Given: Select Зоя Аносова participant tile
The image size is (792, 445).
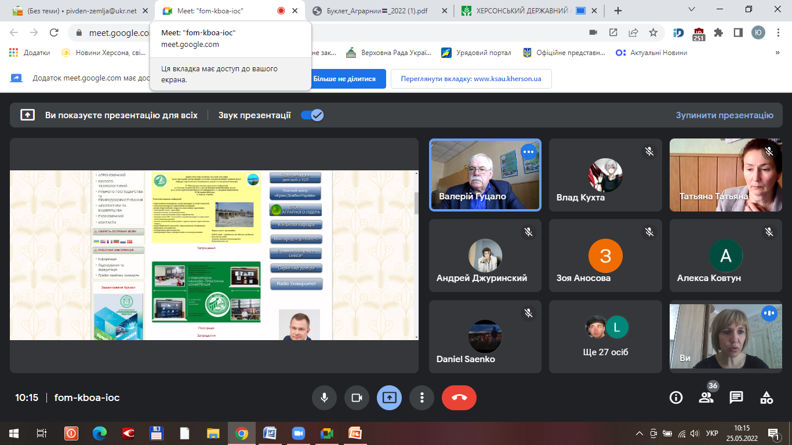Looking at the screenshot, I should coord(605,256).
